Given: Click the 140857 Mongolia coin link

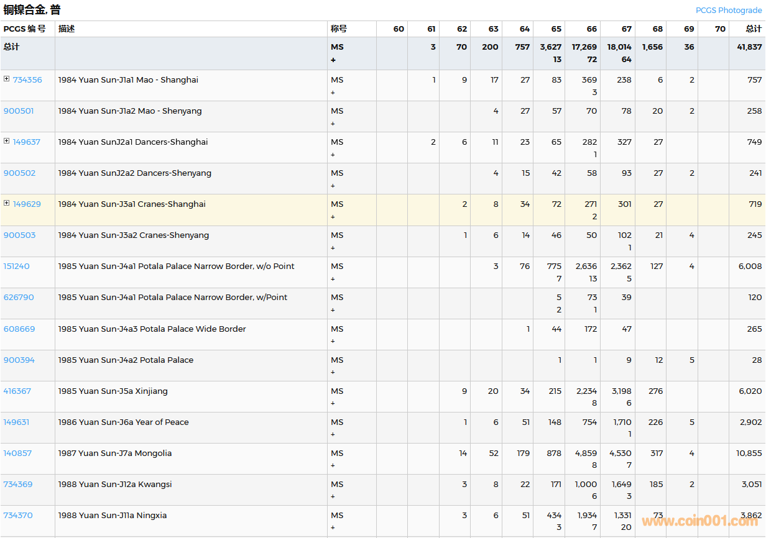Looking at the screenshot, I should coord(17,454).
